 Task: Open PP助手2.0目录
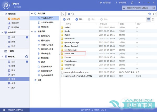click(x=46, y=45)
